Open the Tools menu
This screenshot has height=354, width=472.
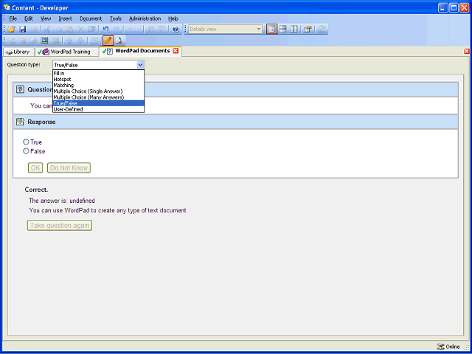[x=116, y=18]
